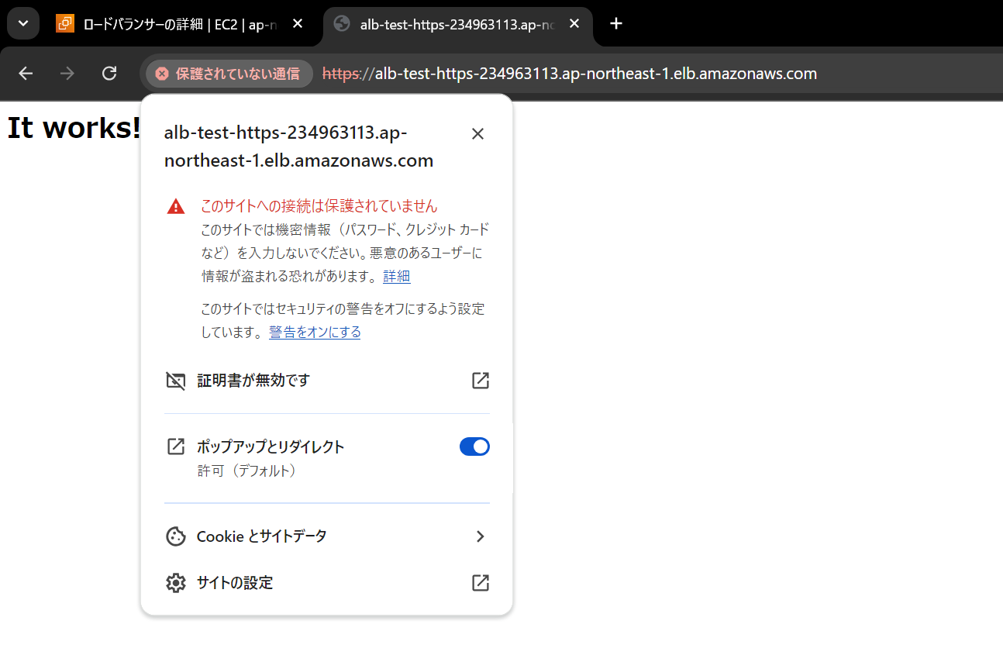Go back to previous page

(26, 74)
